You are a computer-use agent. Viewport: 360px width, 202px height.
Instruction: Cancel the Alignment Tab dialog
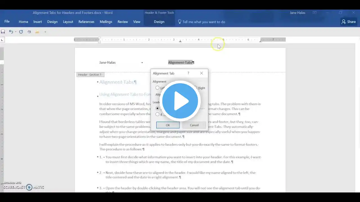pos(194,125)
